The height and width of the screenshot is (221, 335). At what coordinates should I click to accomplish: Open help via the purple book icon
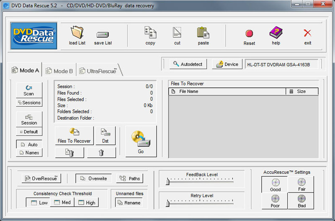(x=276, y=33)
